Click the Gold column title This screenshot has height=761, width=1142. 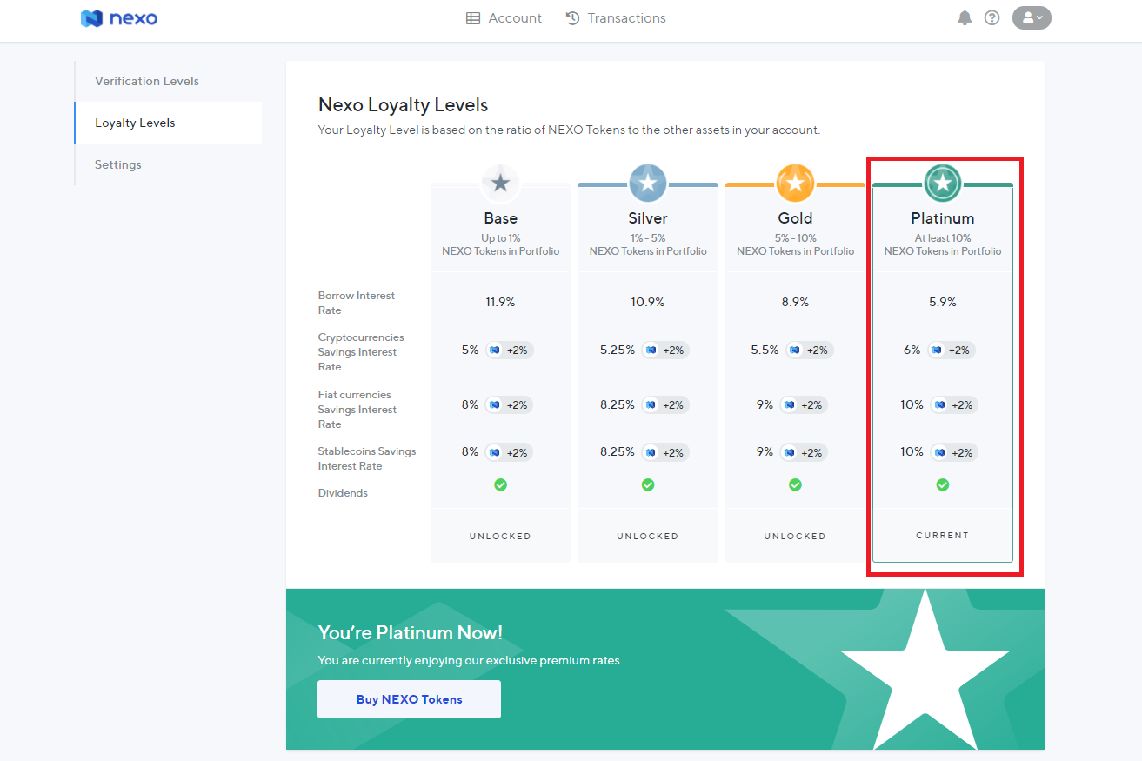795,218
